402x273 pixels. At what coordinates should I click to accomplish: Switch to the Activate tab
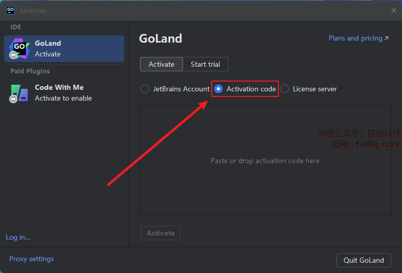[162, 64]
